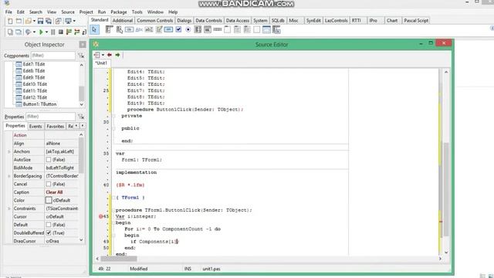Pick the TListBox component in palette
This screenshot has width=494, height=278.
pyautogui.click(x=198, y=29)
